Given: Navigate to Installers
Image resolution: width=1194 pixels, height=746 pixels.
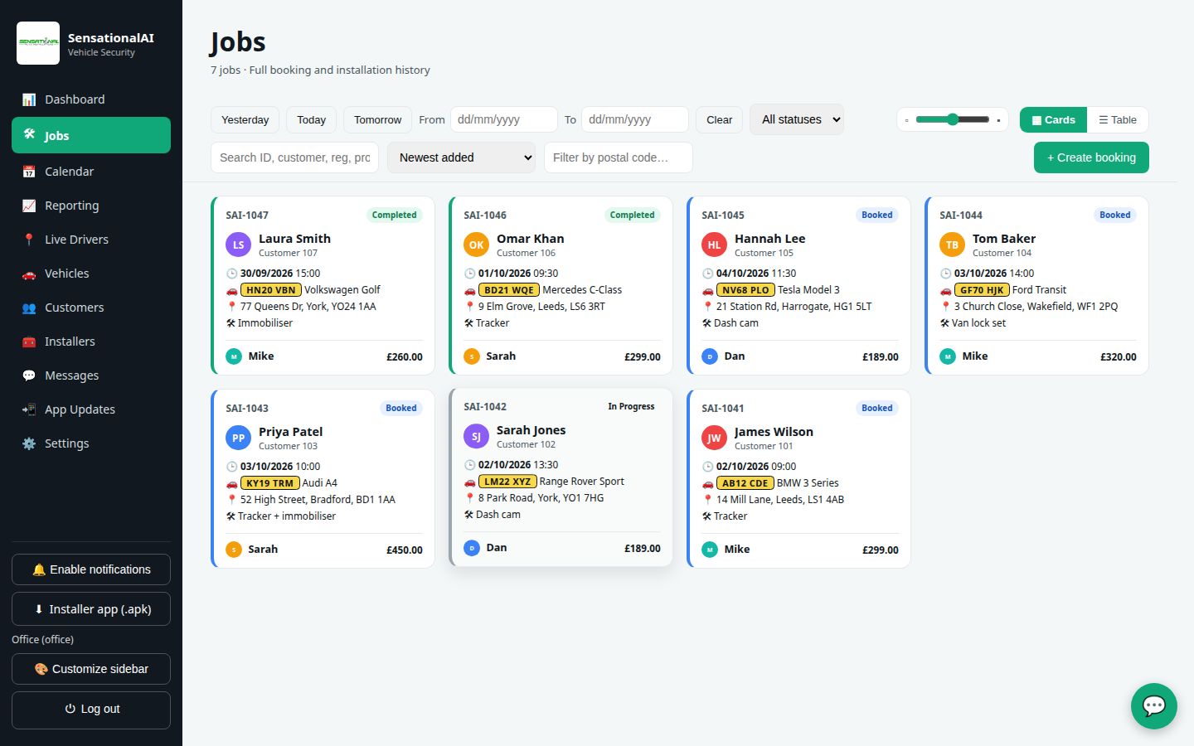Looking at the screenshot, I should [x=91, y=342].
